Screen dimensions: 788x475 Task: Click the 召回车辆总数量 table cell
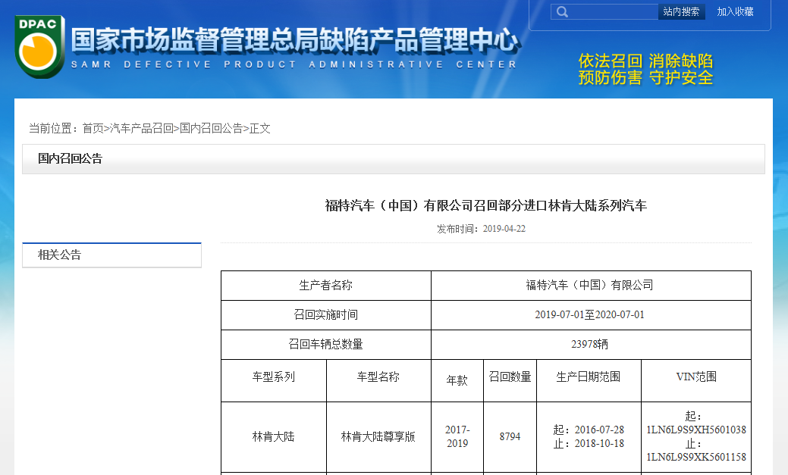tap(326, 345)
